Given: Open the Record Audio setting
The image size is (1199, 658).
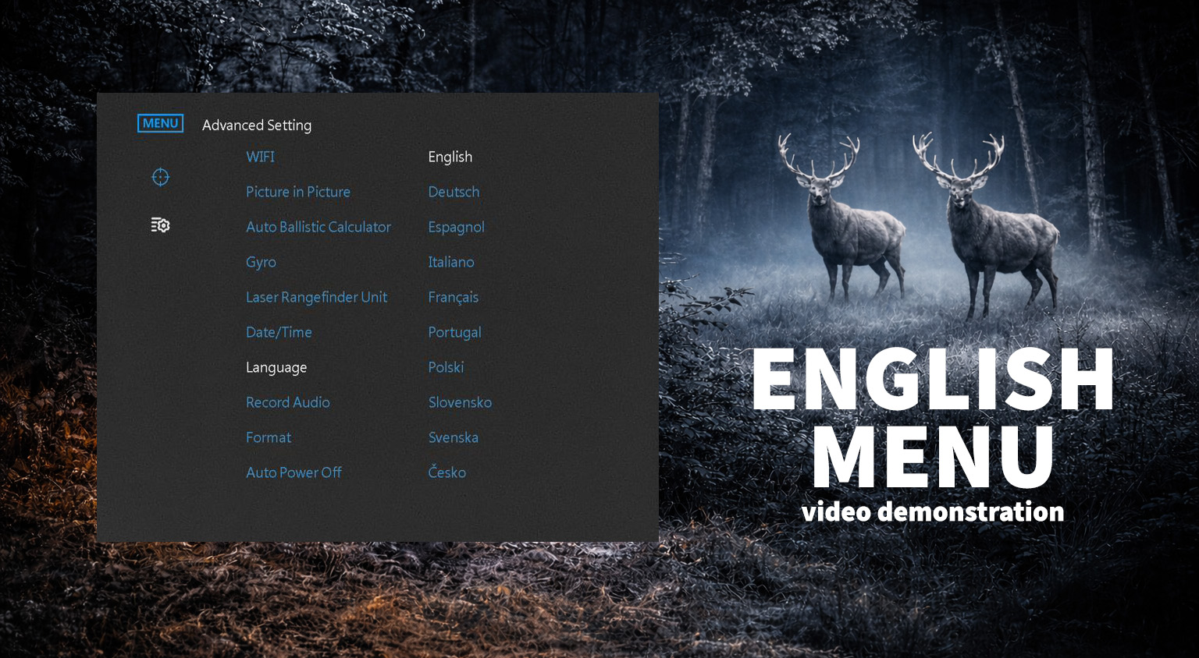Looking at the screenshot, I should (287, 402).
